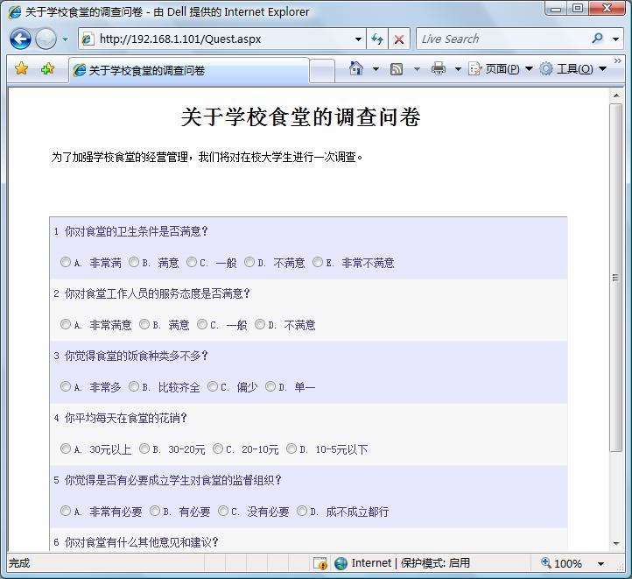Expand the Feeds dropdown arrow
This screenshot has height=579, width=632.
coord(417,69)
